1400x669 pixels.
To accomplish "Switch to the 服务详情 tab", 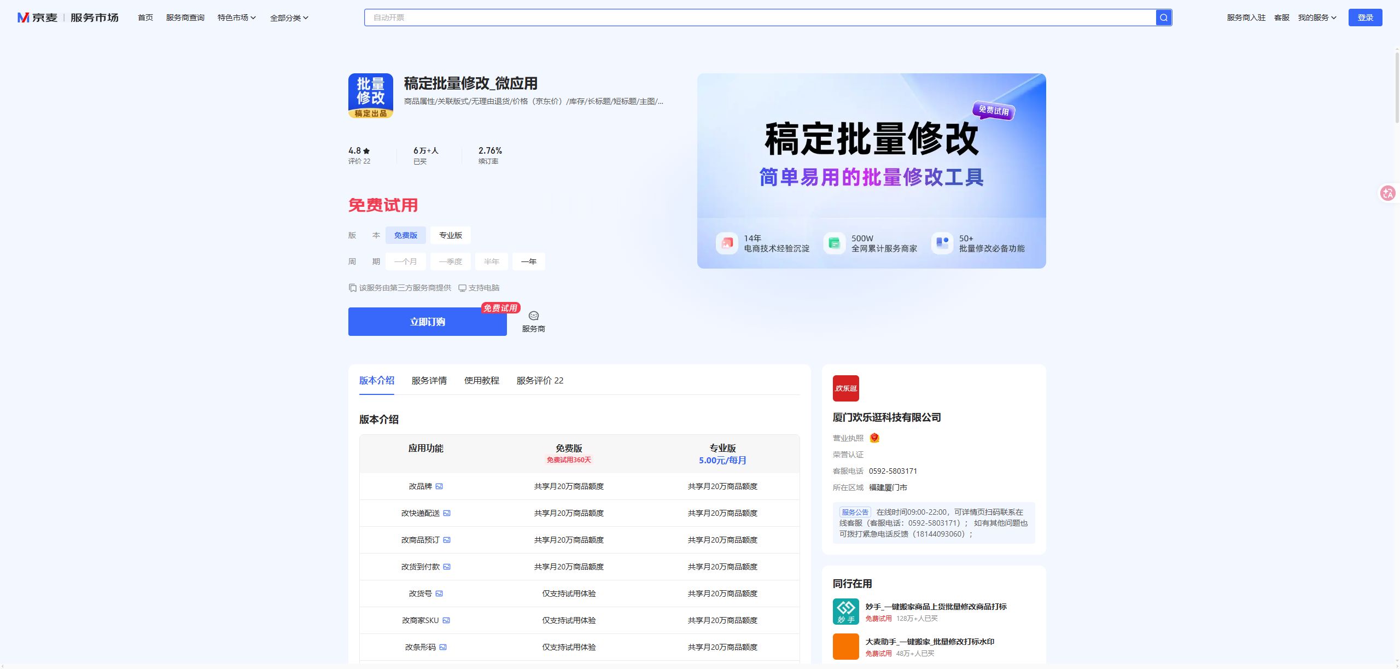I will pyautogui.click(x=429, y=380).
